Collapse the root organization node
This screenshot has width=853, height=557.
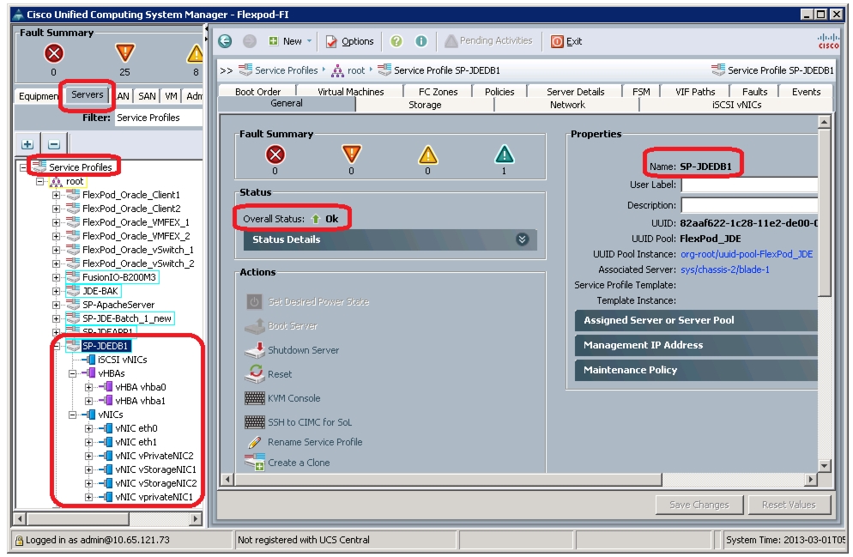39,181
